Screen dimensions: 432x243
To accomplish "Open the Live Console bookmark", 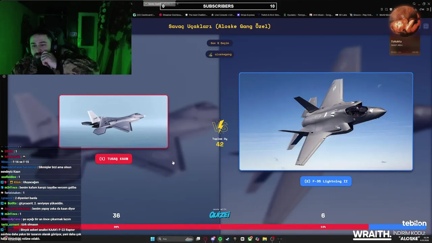I will (x=222, y=15).
